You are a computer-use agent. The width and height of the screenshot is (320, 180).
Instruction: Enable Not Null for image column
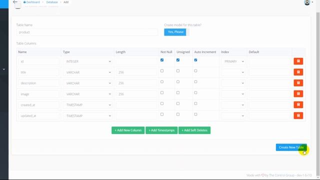(x=162, y=92)
